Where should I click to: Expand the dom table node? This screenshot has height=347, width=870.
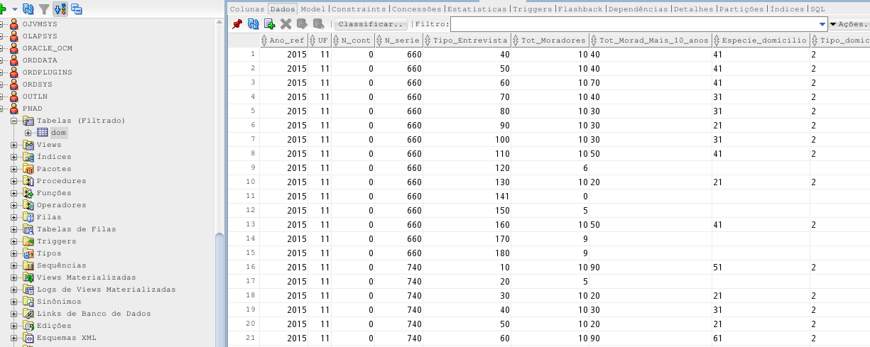tap(28, 133)
